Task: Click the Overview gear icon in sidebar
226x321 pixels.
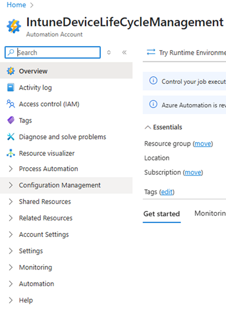Action: (x=11, y=71)
